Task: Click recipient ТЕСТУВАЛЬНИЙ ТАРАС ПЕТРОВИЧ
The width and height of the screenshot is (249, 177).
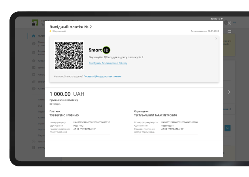Action: click(x=155, y=115)
